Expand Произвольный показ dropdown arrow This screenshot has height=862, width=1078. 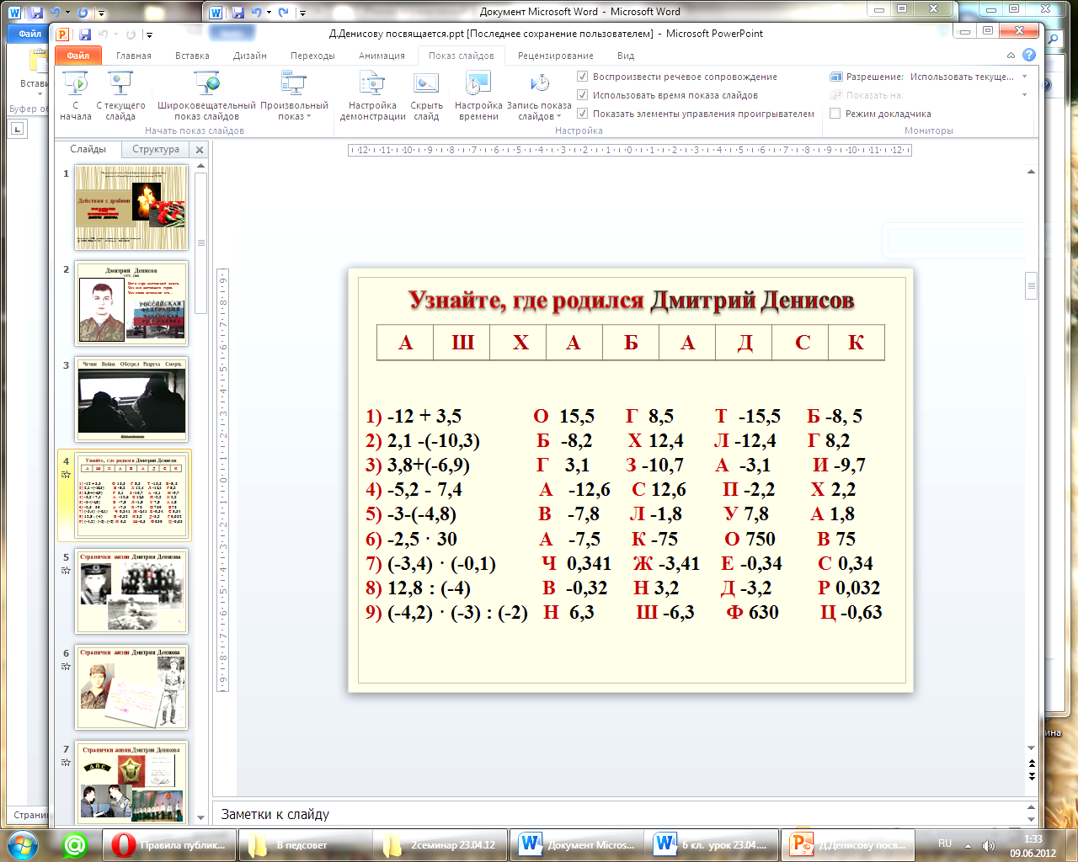[x=308, y=117]
